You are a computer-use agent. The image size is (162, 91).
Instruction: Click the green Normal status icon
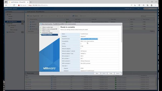[x=67, y=22]
